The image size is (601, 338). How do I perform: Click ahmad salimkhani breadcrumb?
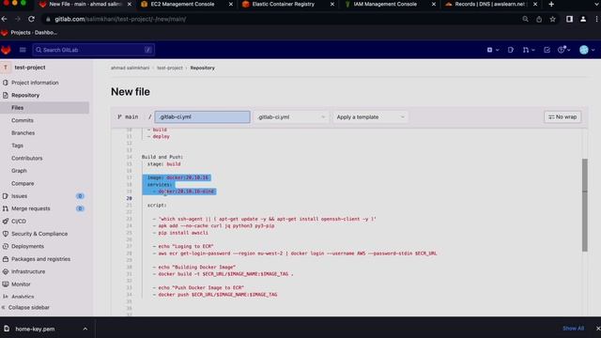(130, 68)
